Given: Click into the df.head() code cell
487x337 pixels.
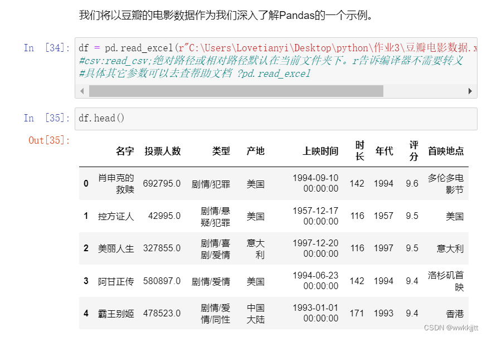Looking at the screenshot, I should 276,119.
